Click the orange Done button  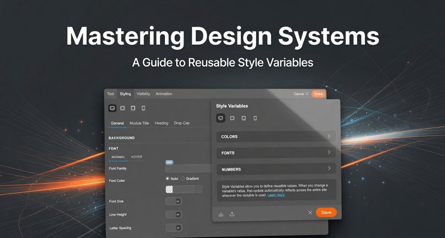[x=318, y=94]
